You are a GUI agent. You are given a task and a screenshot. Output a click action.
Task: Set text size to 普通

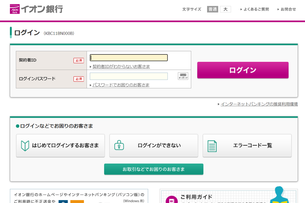[x=212, y=9]
